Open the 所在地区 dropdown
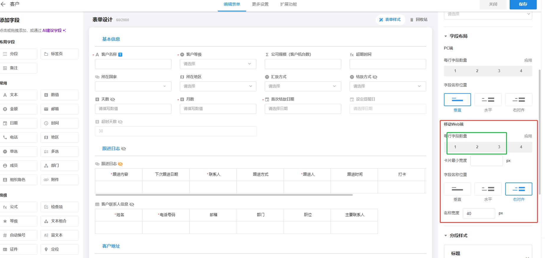 218,86
